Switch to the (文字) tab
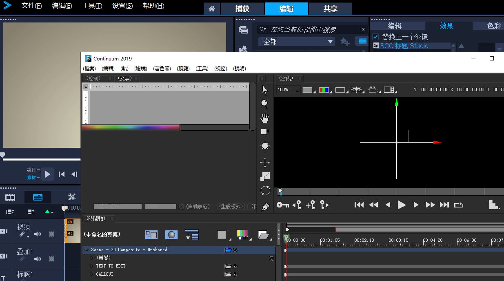The width and height of the screenshot is (504, 281). pyautogui.click(x=125, y=78)
